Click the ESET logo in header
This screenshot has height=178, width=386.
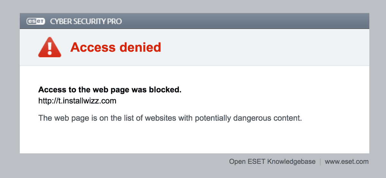coord(36,21)
